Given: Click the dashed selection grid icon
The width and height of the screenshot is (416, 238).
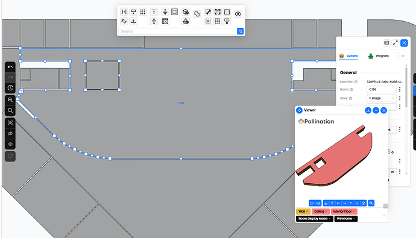Looking at the screenshot, I should (x=217, y=11).
